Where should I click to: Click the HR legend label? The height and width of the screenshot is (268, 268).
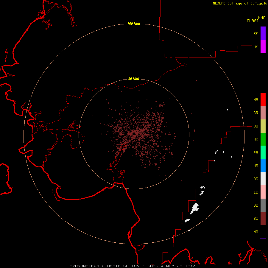click(255, 139)
